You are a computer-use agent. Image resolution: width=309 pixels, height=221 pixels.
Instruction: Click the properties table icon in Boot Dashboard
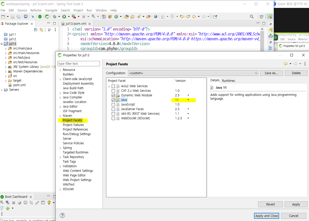tap(43, 203)
